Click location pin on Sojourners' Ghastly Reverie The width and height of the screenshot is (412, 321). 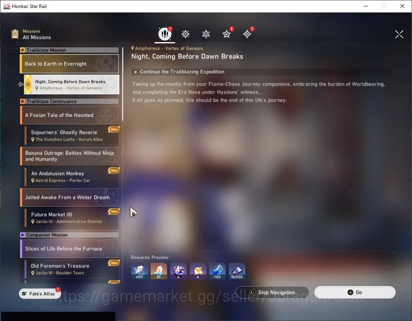point(33,139)
